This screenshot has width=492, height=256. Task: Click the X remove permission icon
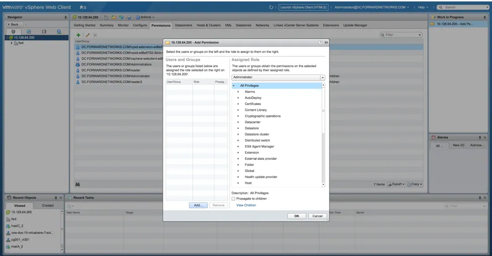pos(95,35)
